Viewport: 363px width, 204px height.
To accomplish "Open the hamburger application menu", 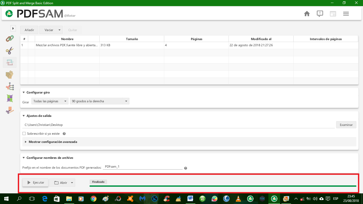I will click(346, 14).
